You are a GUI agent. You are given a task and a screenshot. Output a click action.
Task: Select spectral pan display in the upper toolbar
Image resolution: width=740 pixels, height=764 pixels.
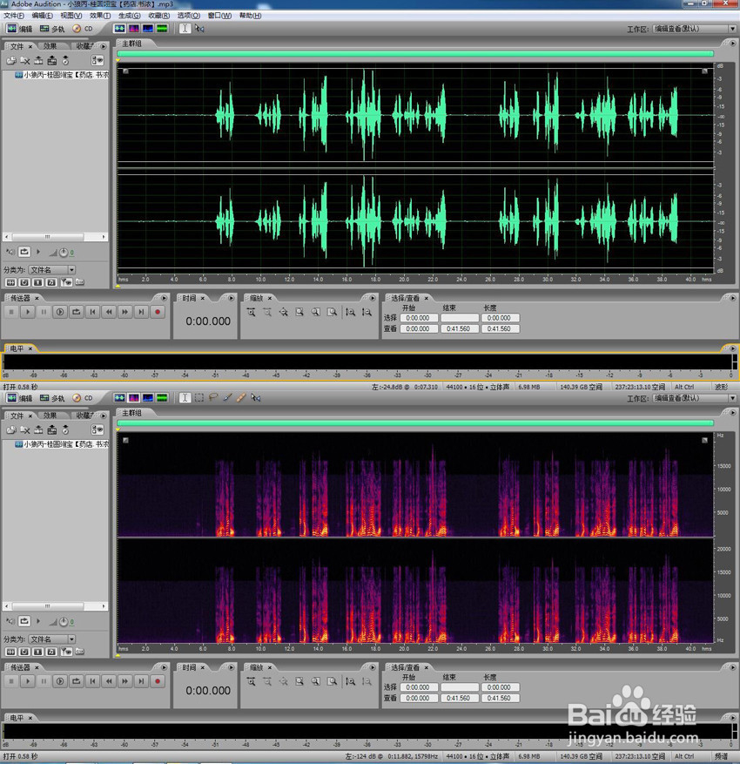pyautogui.click(x=147, y=29)
